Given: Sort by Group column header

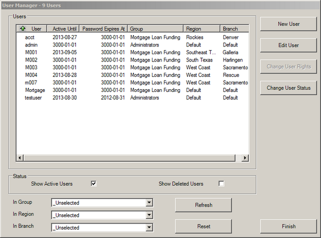Looking at the screenshot, I should click(156, 29).
